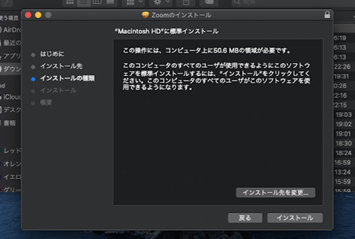Click the blue bullet beside インストールの種類

tap(33, 79)
